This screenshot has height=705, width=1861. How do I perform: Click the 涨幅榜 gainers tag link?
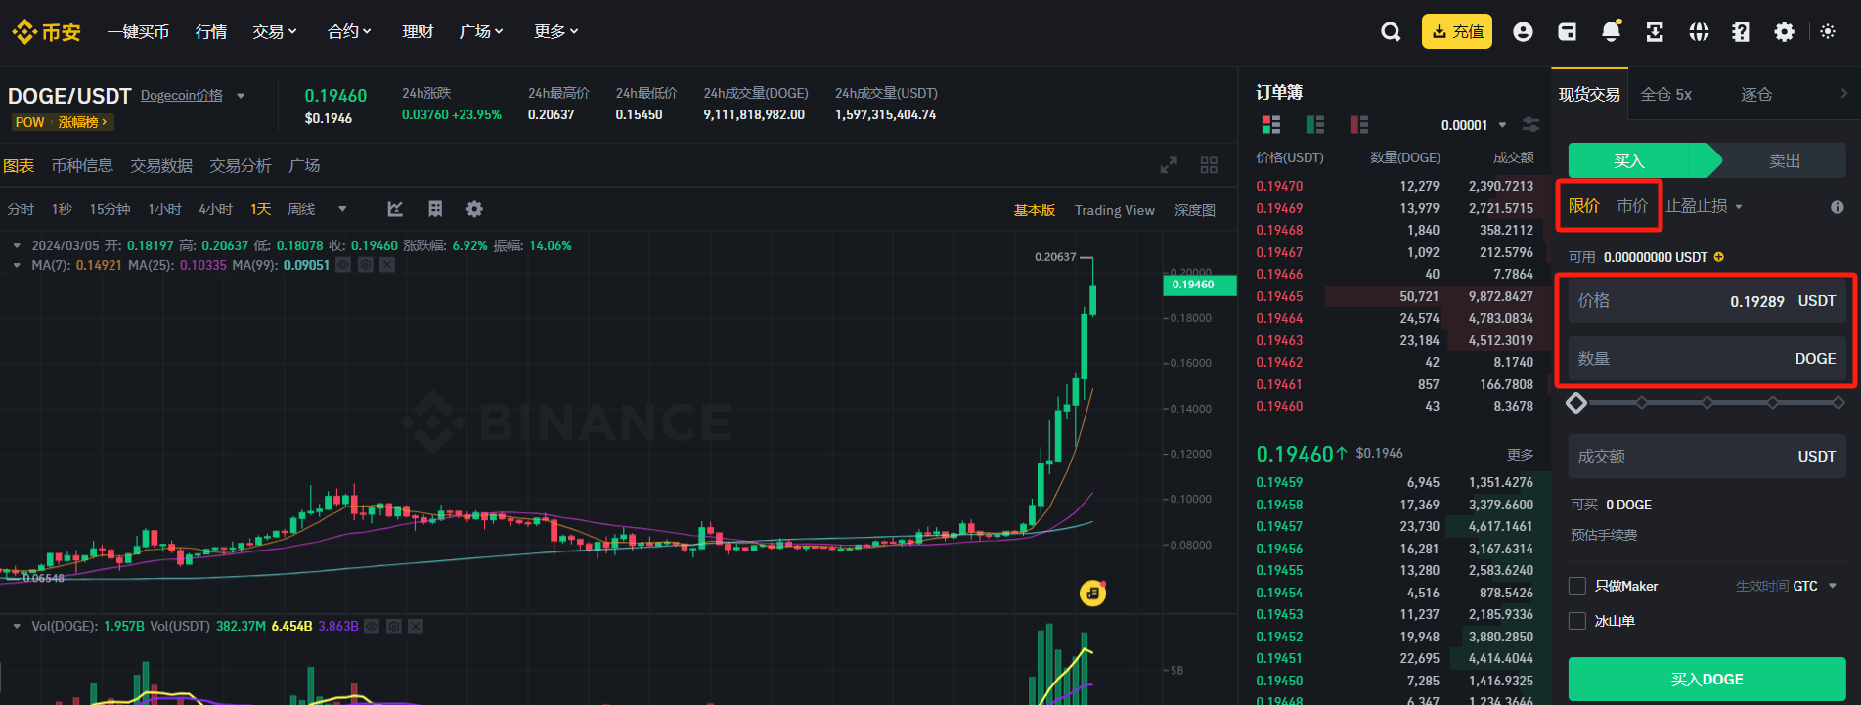tap(82, 122)
